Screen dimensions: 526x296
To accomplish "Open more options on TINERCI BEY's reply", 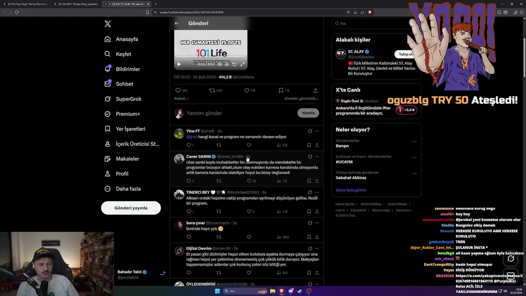I will pyautogui.click(x=317, y=192).
